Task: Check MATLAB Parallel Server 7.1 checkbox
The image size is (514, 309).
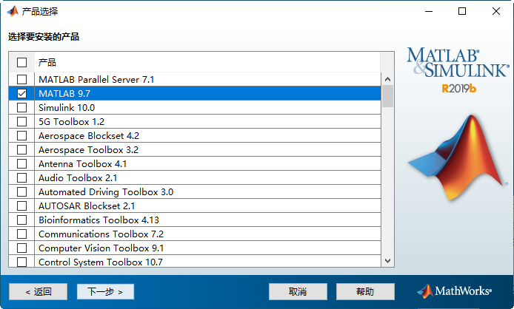Action: click(21, 80)
